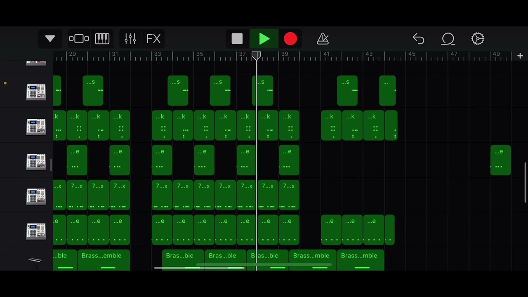The height and width of the screenshot is (297, 528).
Task: Select the Brass...mble region starting near bar 41
Action: coord(361,260)
